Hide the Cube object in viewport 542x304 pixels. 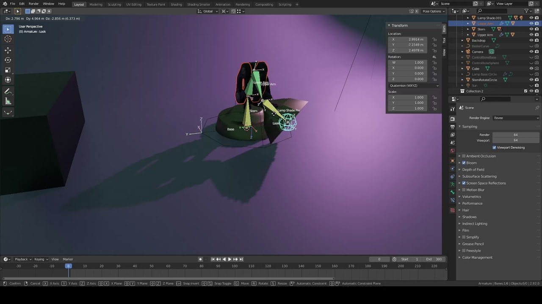pyautogui.click(x=531, y=68)
